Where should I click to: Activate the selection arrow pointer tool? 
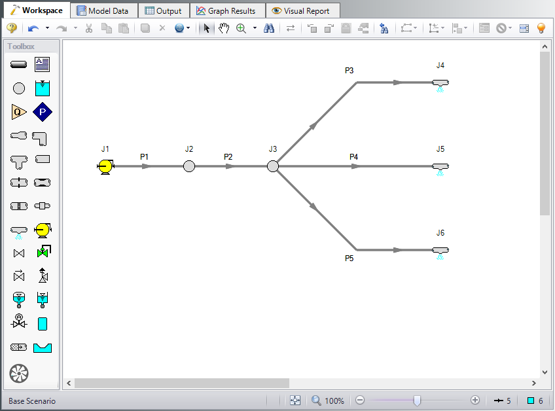(207, 28)
